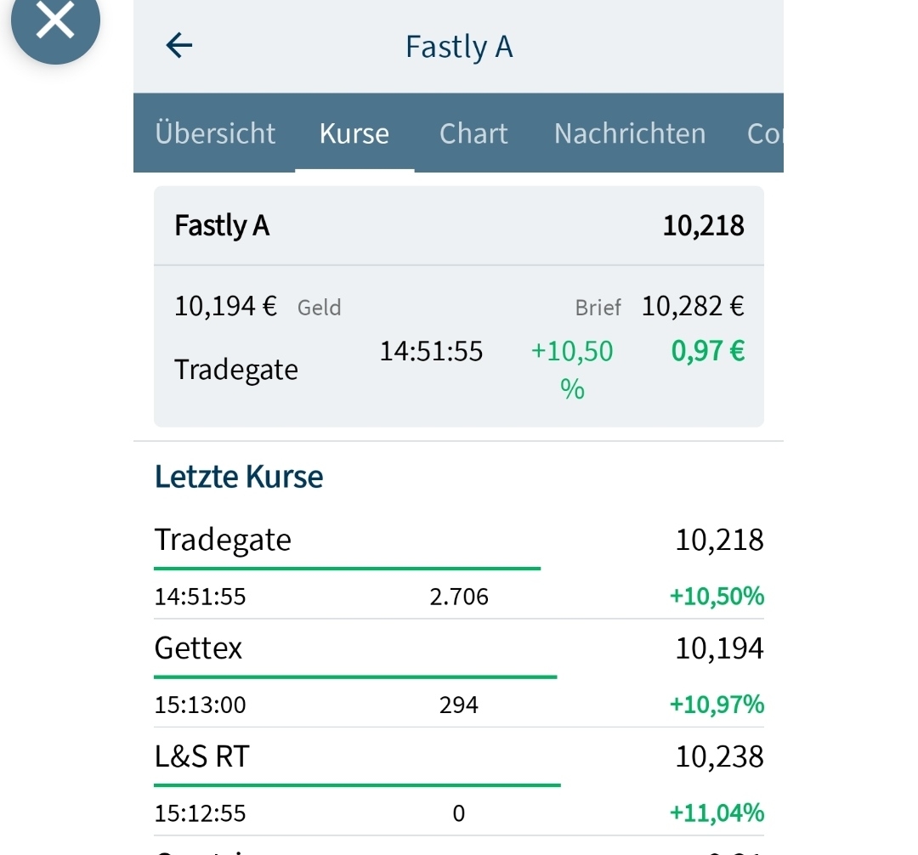
Task: Switch to the Übersicht tab
Action: [215, 133]
